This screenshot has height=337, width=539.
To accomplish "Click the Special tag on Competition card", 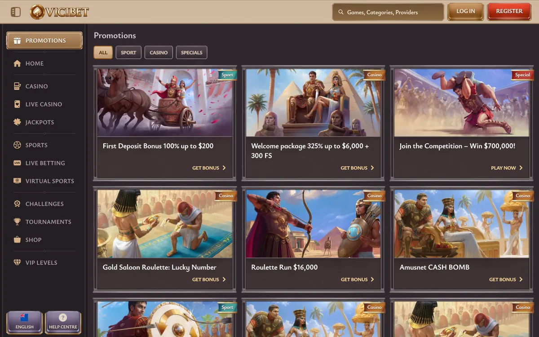I will coord(522,75).
